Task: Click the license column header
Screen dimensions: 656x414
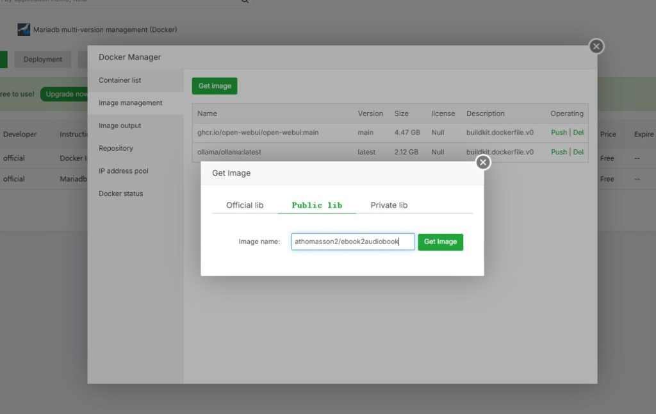Action: 443,113
